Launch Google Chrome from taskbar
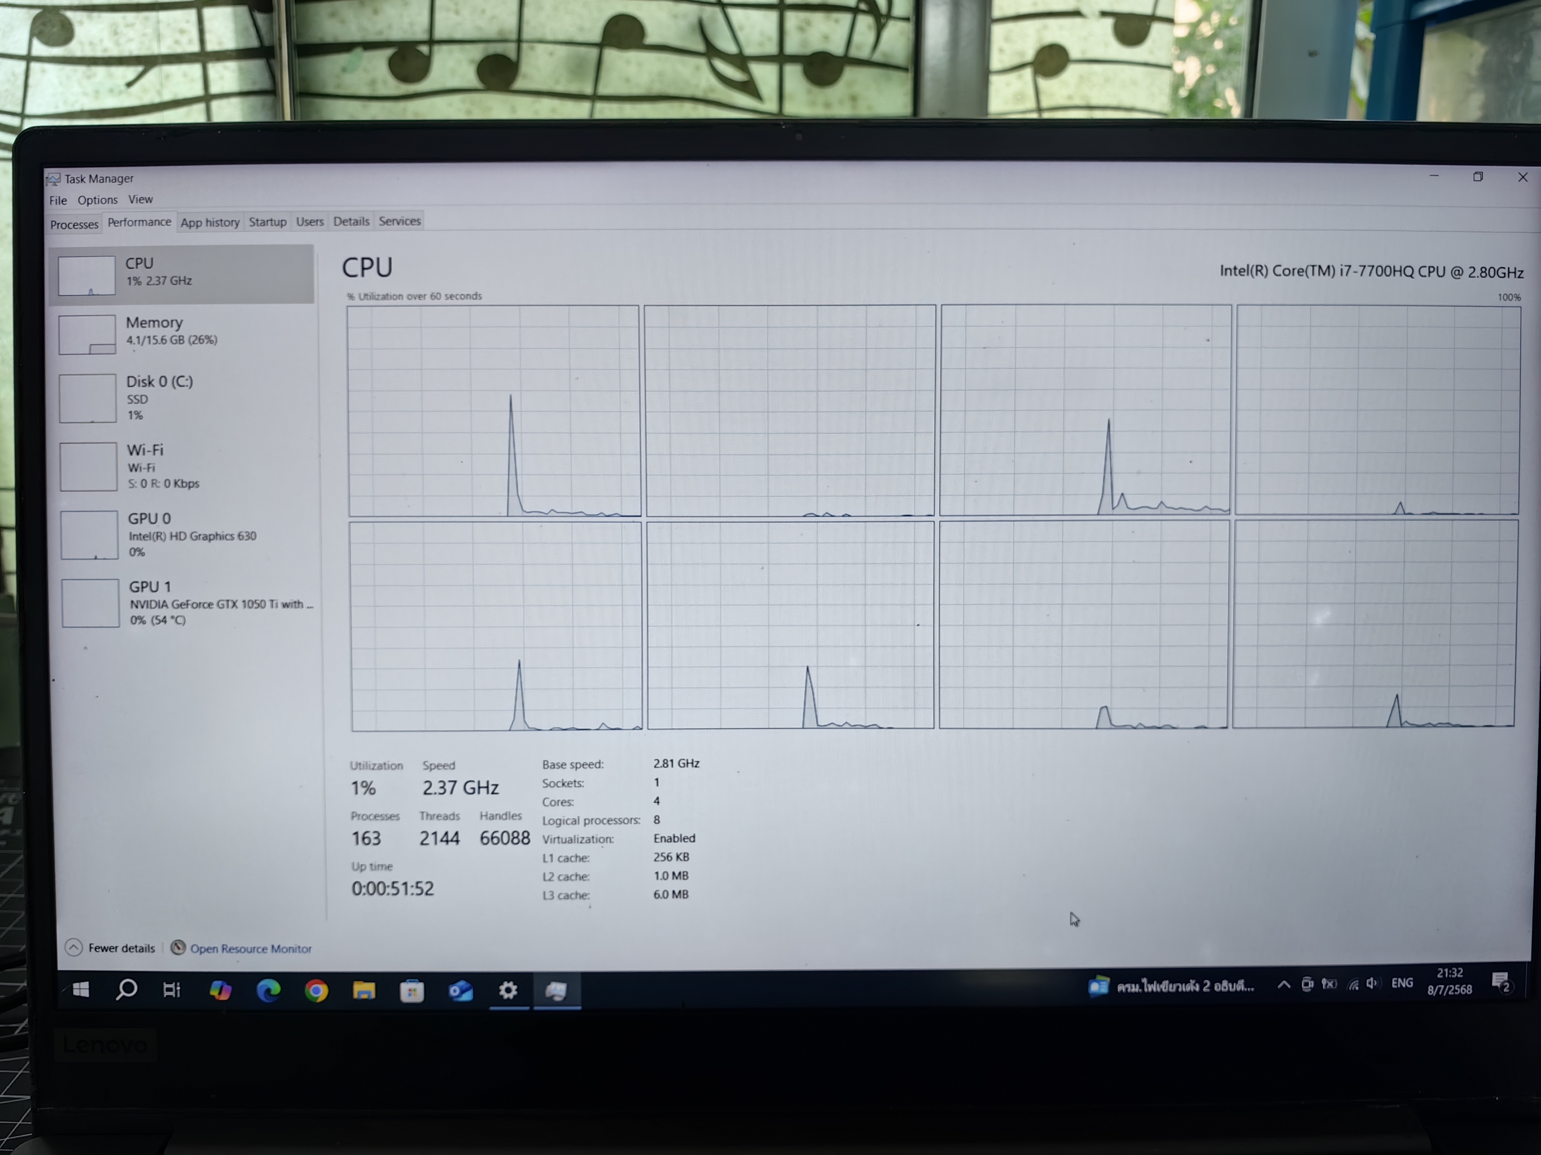The width and height of the screenshot is (1541, 1155). click(x=316, y=990)
